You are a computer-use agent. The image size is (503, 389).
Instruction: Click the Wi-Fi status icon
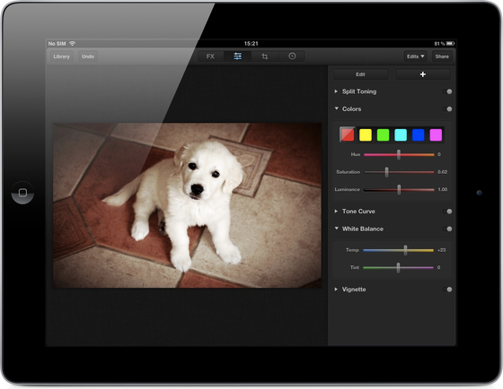tap(73, 43)
